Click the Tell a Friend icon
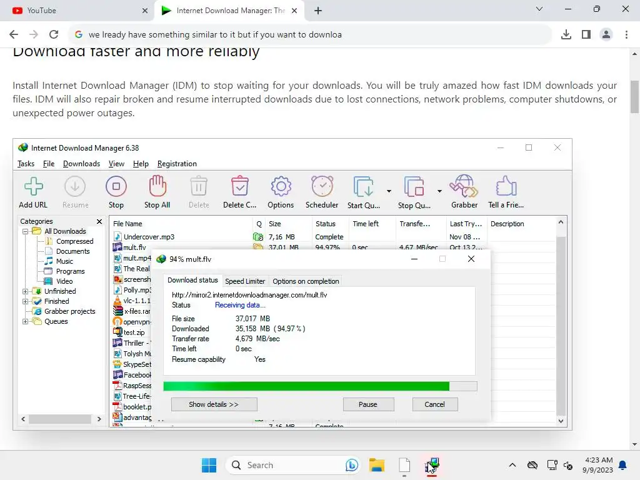Viewport: 640px width, 480px height. click(506, 186)
